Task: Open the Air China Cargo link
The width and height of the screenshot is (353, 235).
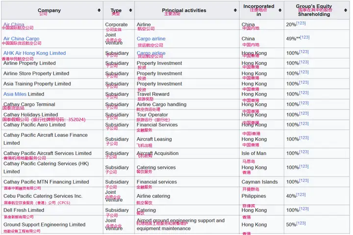Action: (22, 39)
